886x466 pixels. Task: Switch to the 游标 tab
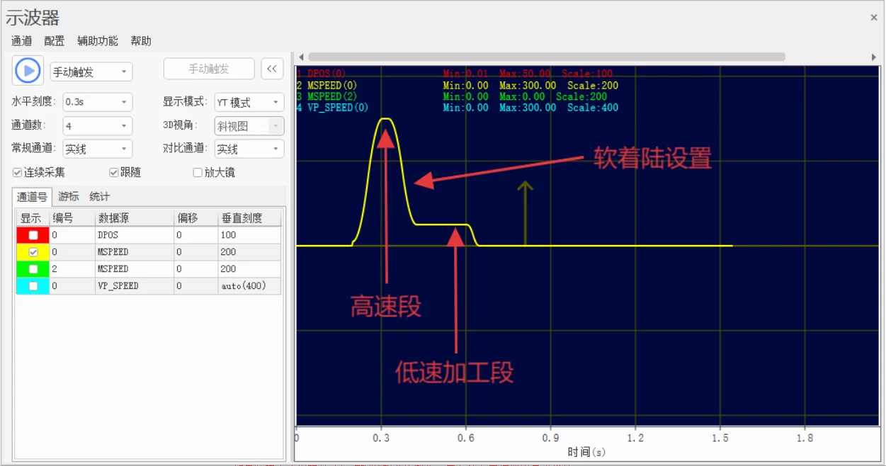pyautogui.click(x=68, y=196)
